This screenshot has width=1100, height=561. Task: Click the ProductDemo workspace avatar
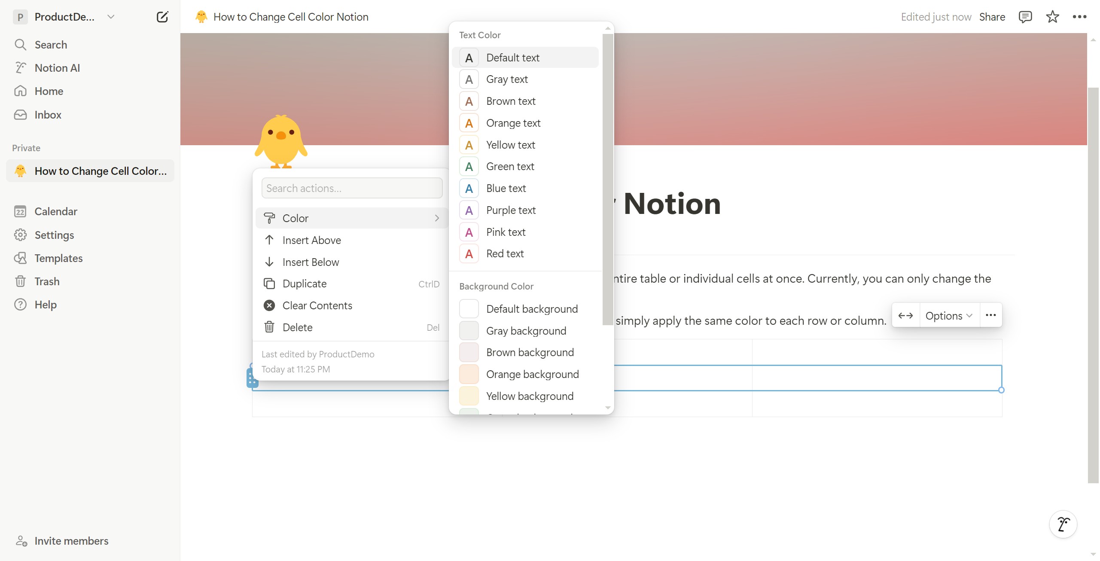[20, 17]
